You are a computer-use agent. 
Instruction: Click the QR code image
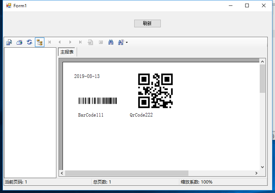pyautogui.click(x=155, y=91)
